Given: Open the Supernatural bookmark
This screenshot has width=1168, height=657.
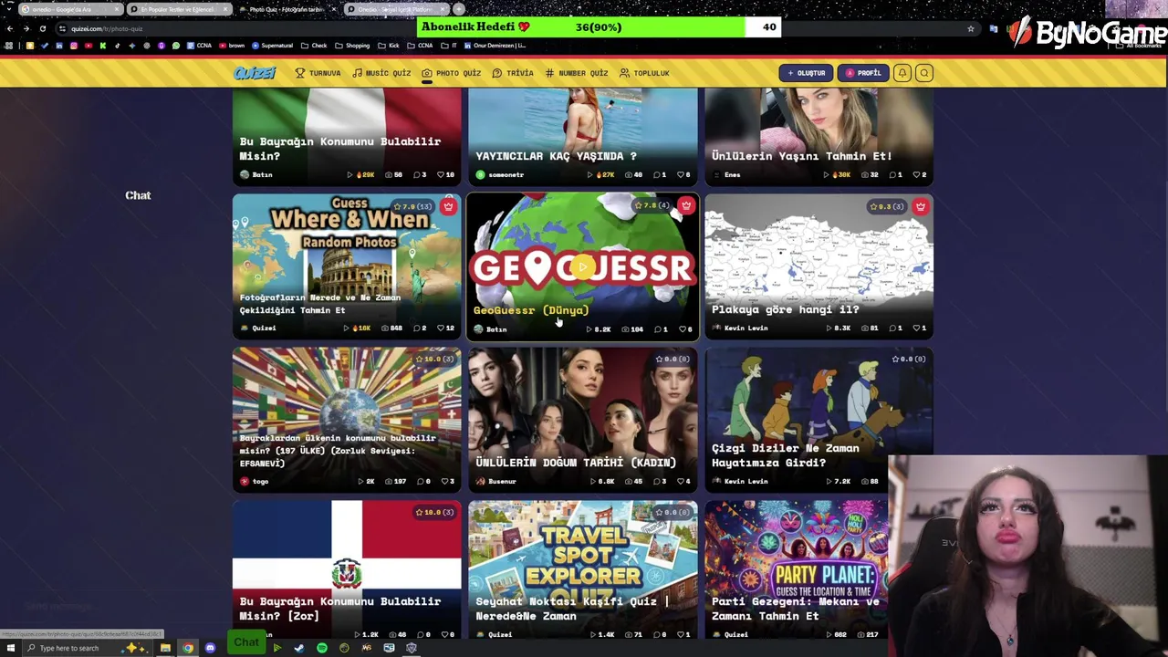Looking at the screenshot, I should click(273, 46).
